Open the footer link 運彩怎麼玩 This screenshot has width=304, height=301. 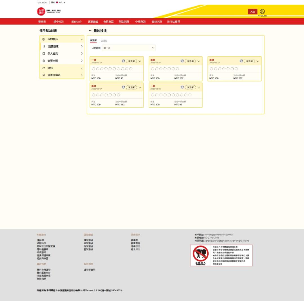(x=90, y=270)
